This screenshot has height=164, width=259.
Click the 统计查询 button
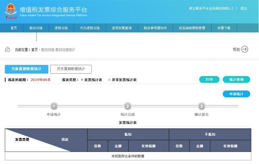click(x=236, y=79)
